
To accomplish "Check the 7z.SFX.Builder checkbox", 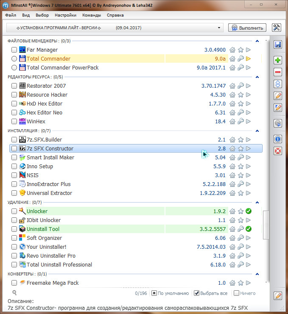I will click(14, 139).
